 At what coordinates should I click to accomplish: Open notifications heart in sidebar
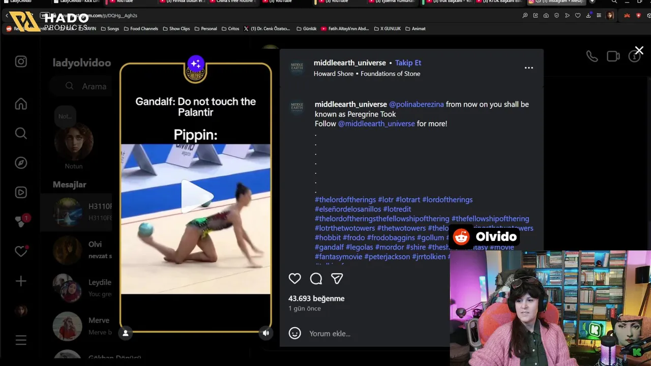coord(21,251)
